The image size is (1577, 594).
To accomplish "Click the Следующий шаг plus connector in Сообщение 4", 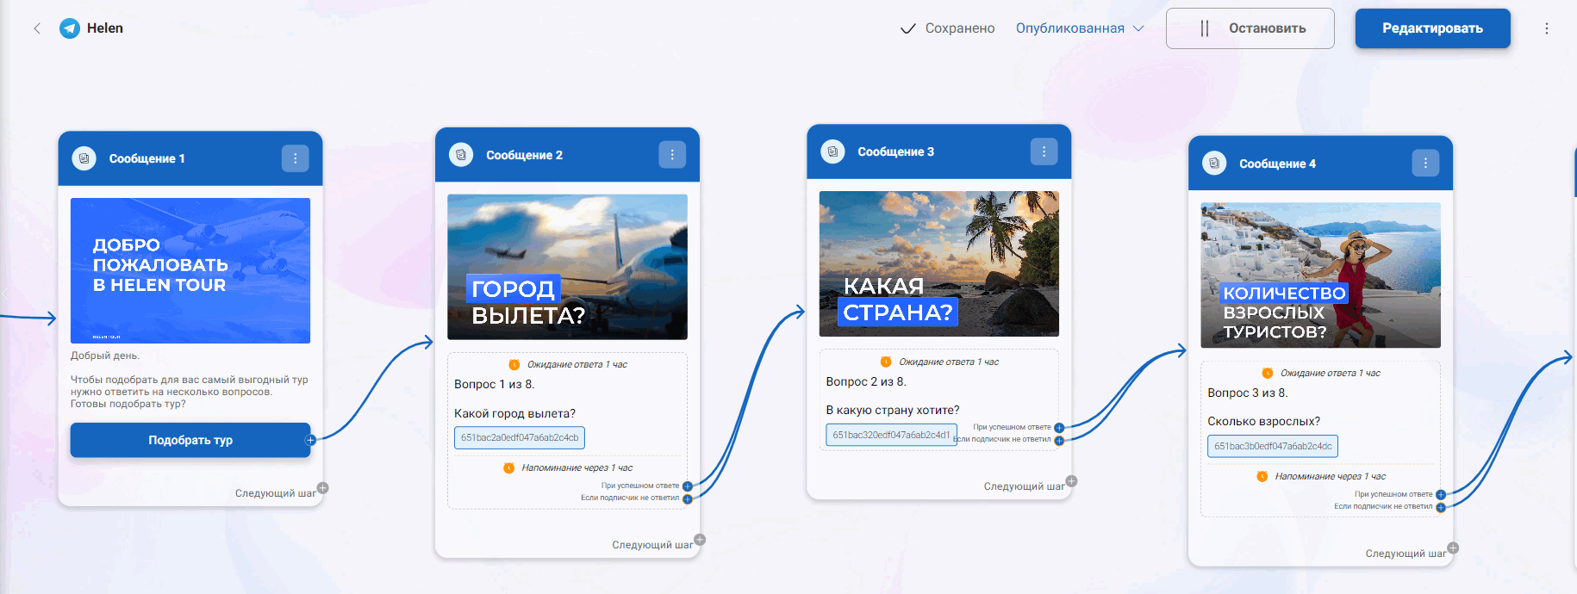I will [1453, 548].
